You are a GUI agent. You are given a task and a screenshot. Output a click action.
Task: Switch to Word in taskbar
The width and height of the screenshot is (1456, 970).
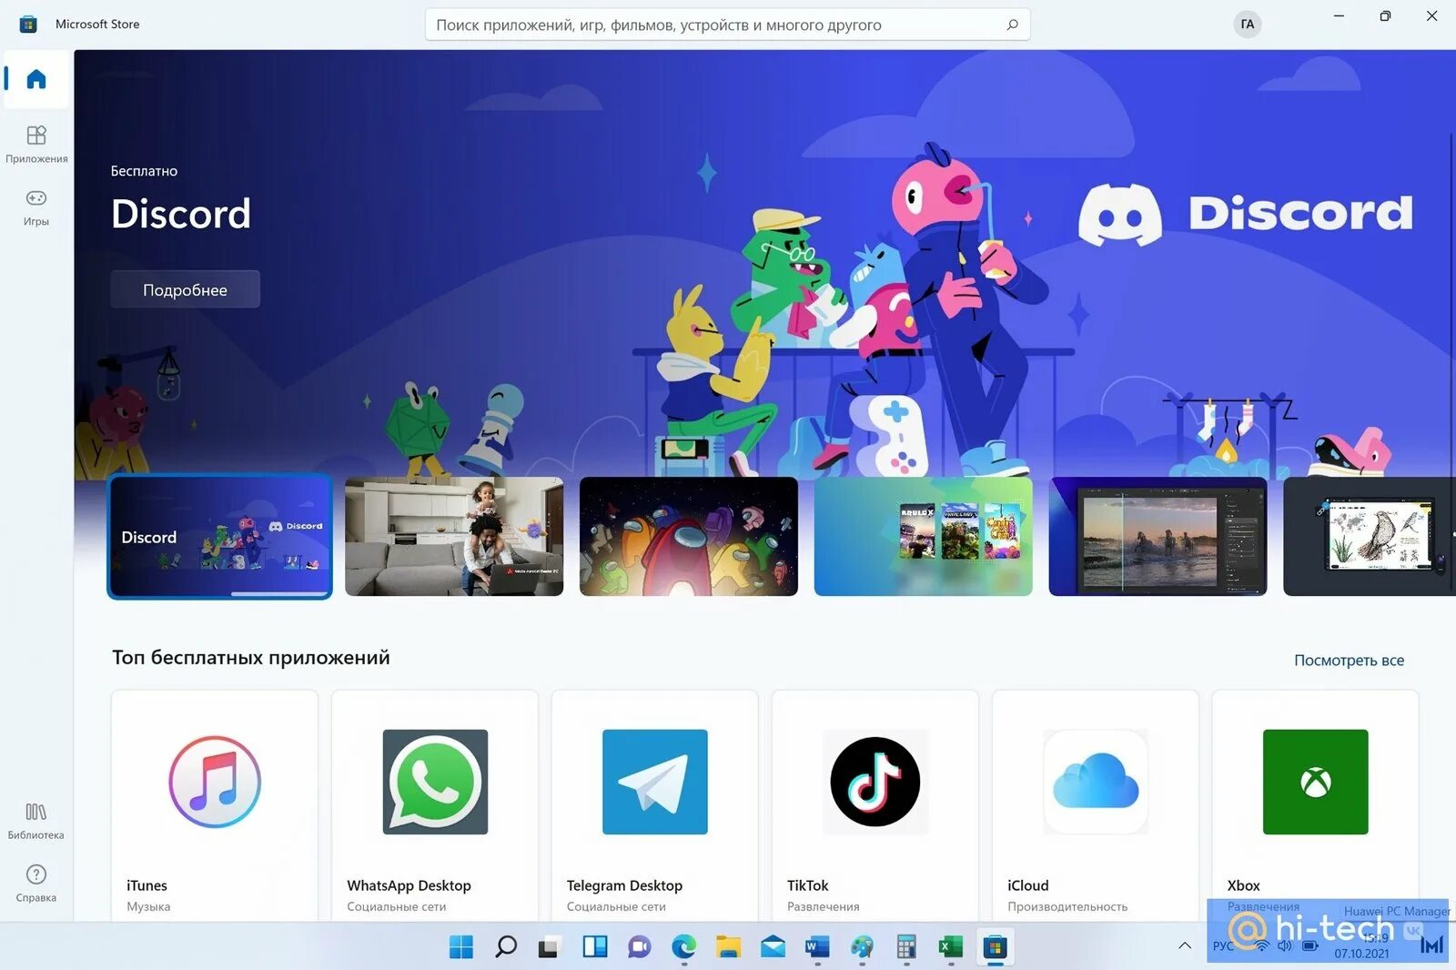click(x=817, y=947)
